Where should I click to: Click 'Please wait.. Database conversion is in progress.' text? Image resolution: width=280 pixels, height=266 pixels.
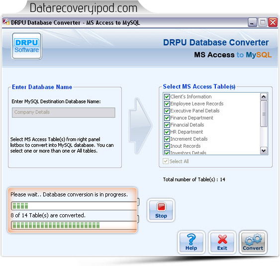[69, 194]
